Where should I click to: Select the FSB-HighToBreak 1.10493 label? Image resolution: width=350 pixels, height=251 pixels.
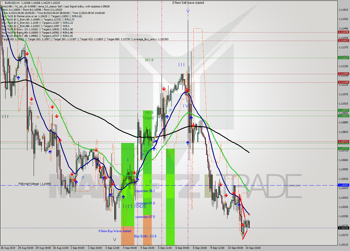click(x=35, y=184)
